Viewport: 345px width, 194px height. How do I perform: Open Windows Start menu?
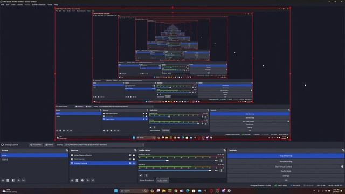pos(116,191)
